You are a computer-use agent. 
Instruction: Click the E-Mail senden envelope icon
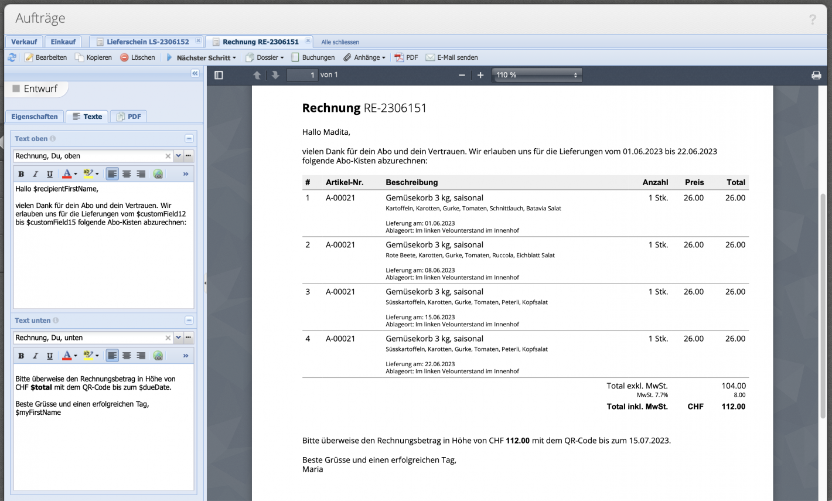429,57
